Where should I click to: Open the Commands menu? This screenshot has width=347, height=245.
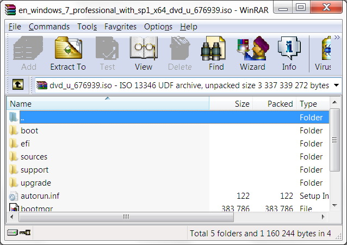click(x=49, y=27)
